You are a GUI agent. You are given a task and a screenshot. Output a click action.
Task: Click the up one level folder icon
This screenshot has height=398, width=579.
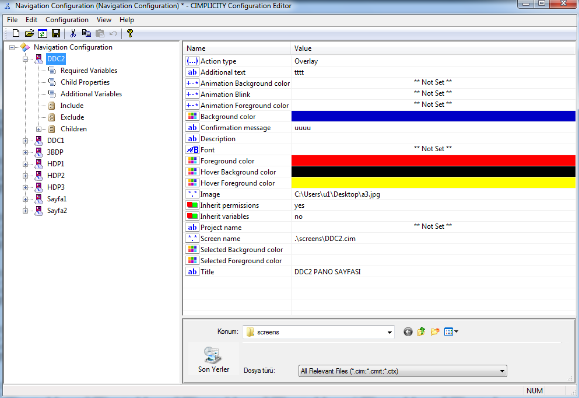tap(422, 331)
